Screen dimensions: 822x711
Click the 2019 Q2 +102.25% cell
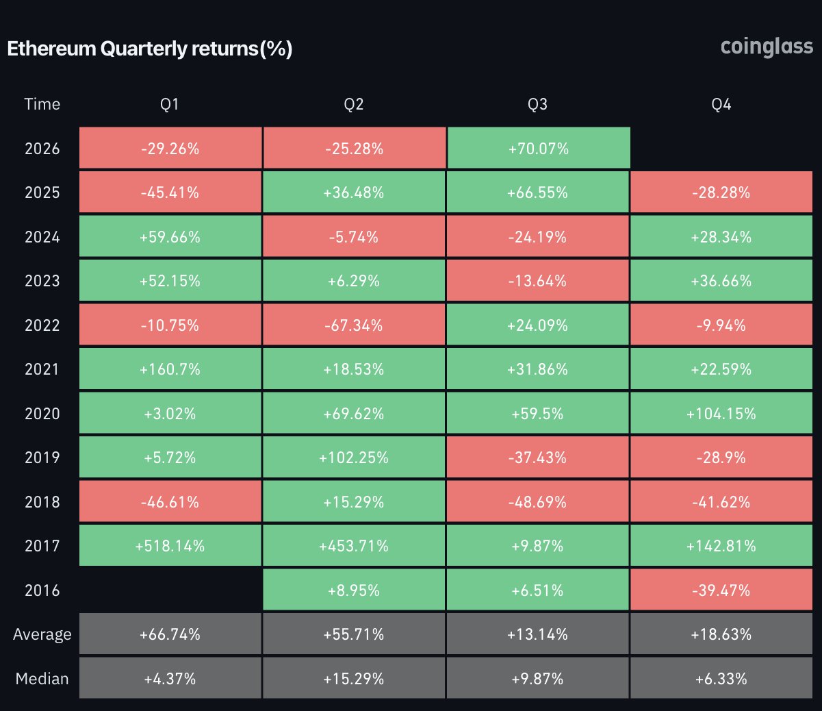pos(354,458)
